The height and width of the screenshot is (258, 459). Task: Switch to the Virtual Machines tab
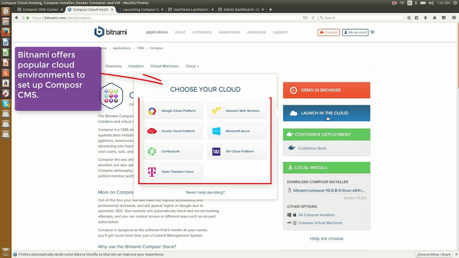coord(165,66)
